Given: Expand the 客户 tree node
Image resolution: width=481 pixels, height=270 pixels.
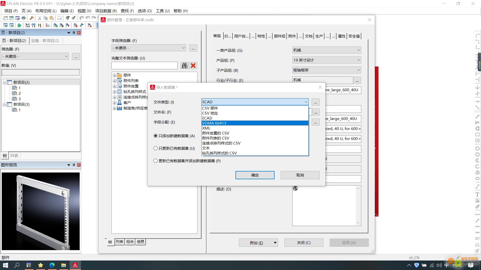Looking at the screenshot, I should click(x=114, y=103).
